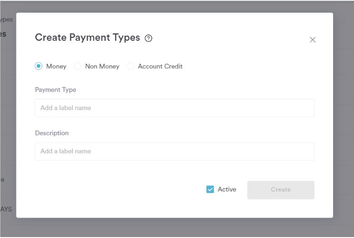Click the "Description" field label

[x=52, y=133]
